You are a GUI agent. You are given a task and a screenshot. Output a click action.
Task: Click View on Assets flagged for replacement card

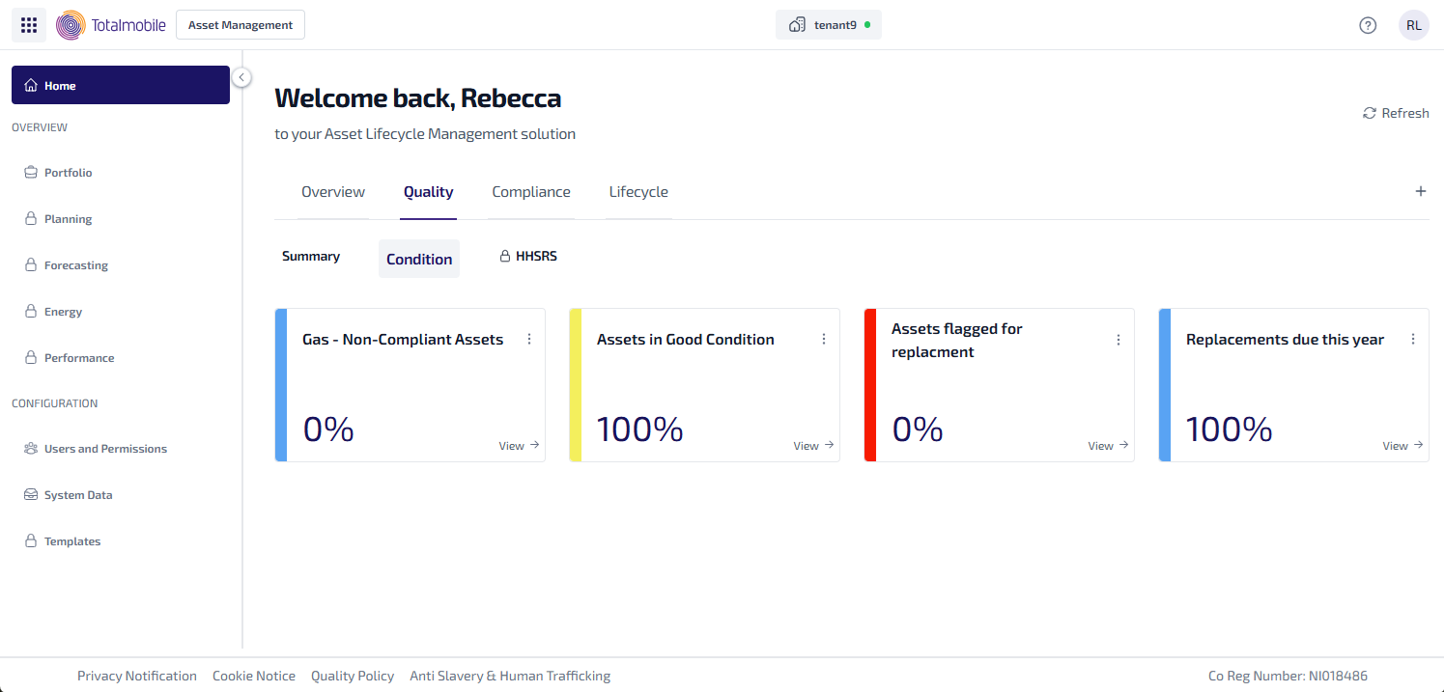coord(1107,446)
